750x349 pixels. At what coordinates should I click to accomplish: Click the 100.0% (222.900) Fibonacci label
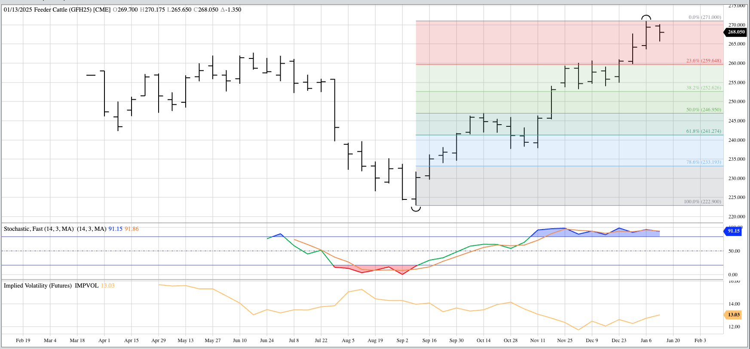point(702,202)
